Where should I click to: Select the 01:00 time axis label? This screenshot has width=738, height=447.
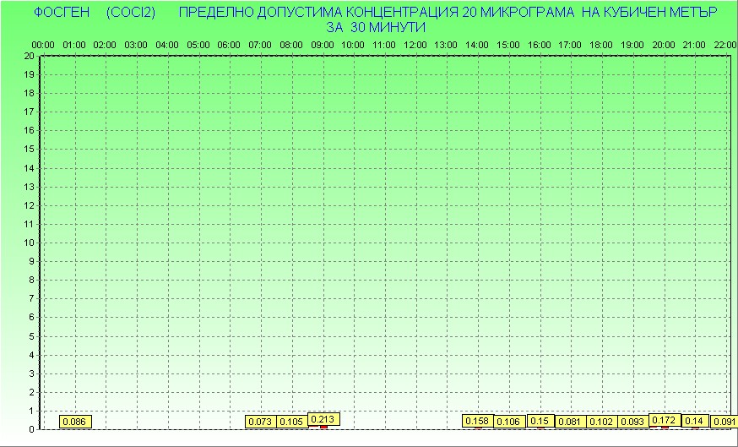73,44
